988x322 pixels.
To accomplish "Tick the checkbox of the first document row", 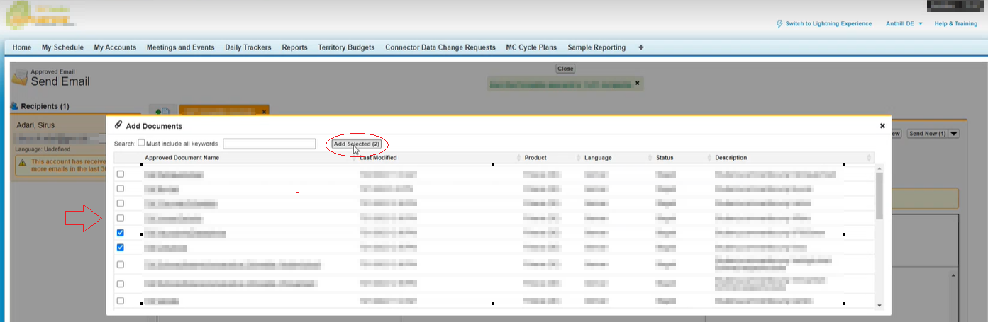I will pyautogui.click(x=120, y=173).
